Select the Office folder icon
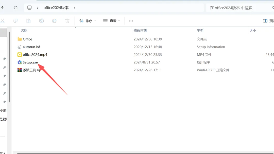 click(x=20, y=39)
